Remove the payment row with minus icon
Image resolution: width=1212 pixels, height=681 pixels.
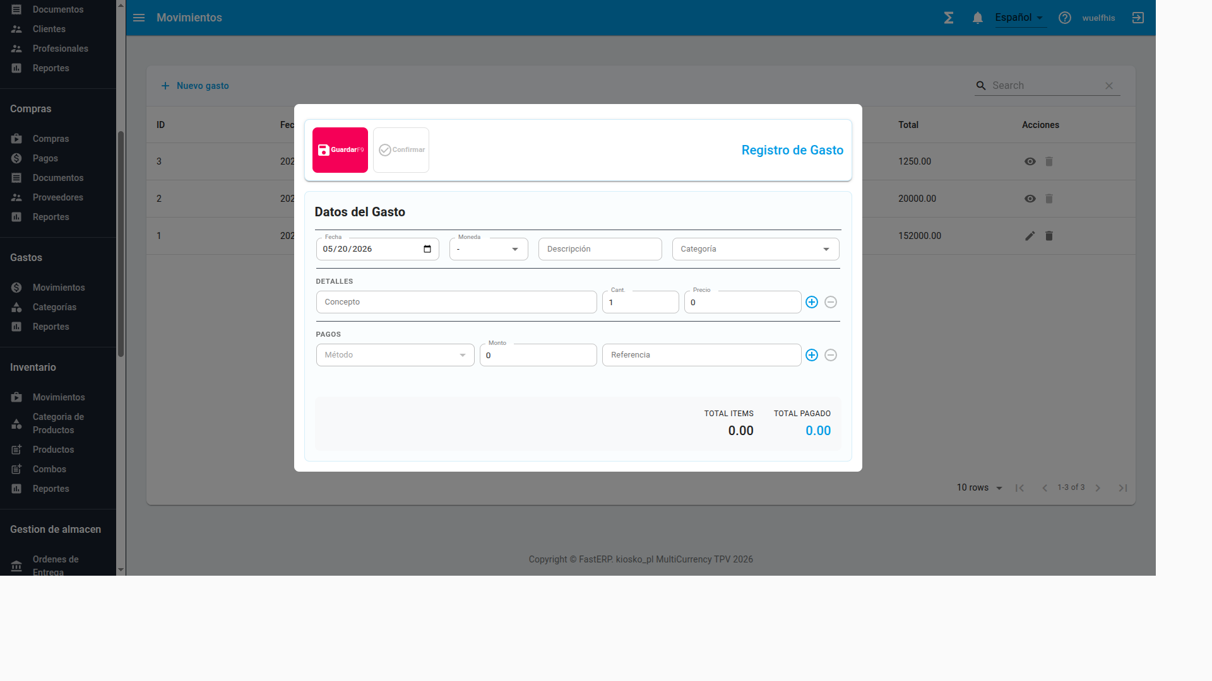coord(831,355)
